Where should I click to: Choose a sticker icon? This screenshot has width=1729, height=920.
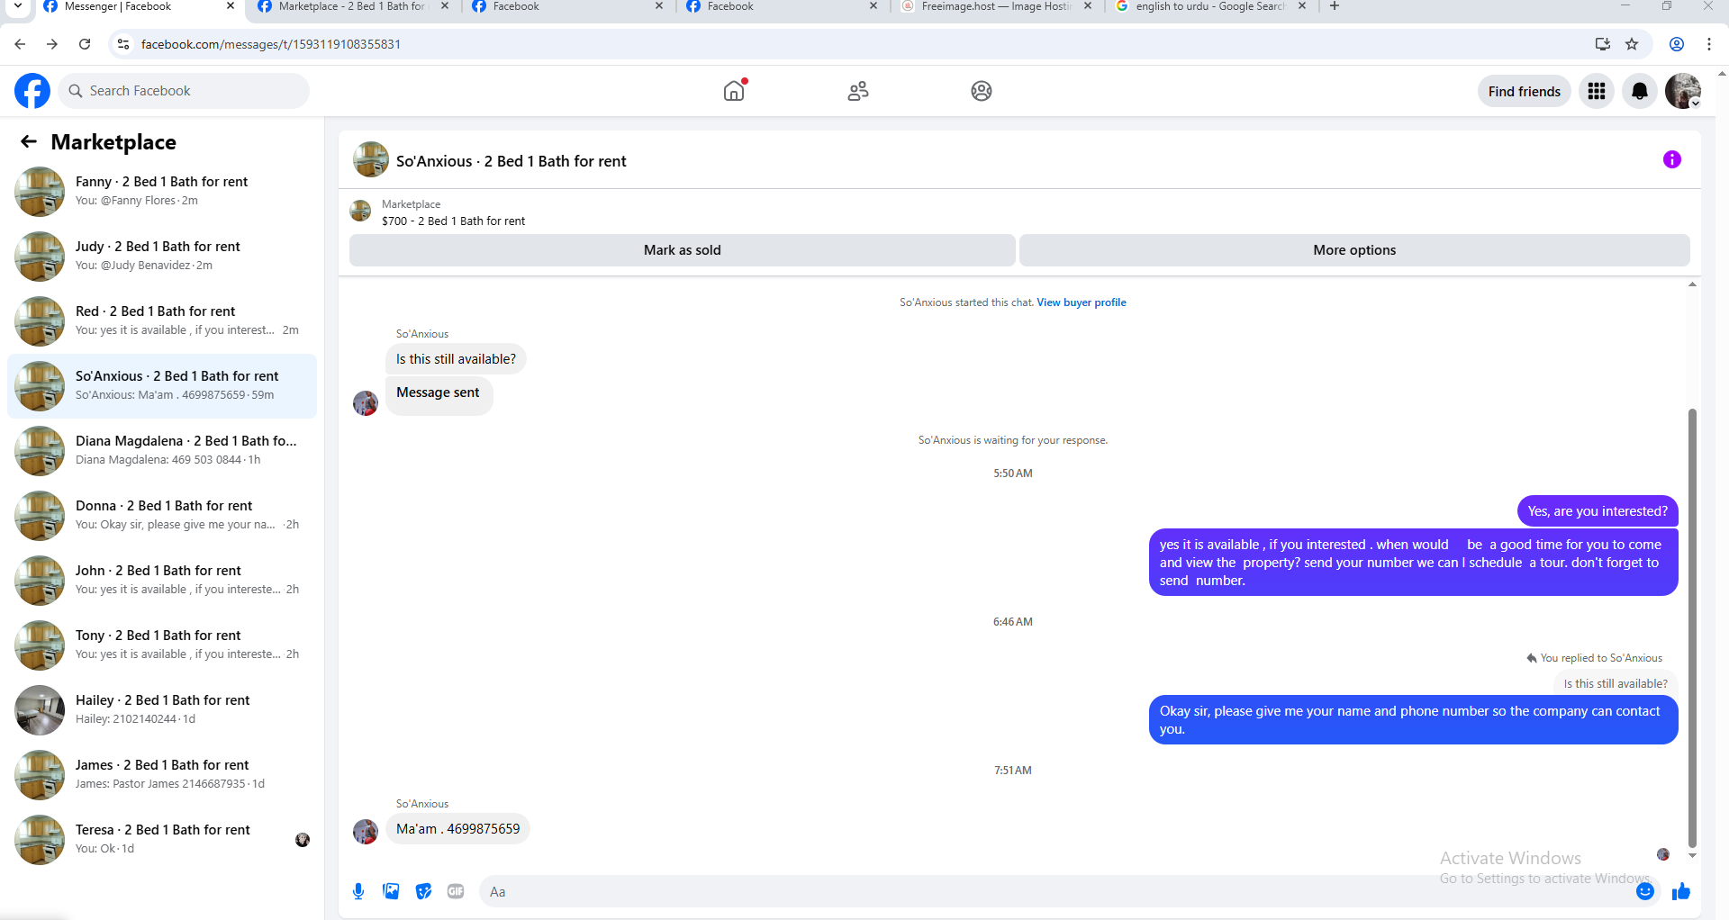423,891
